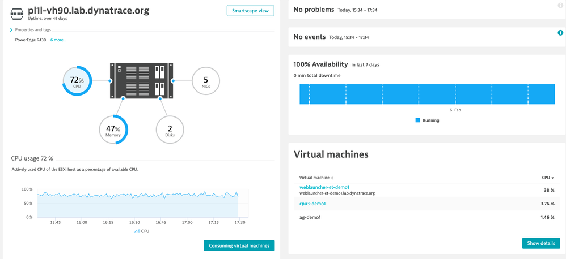
Task: Click the 100% Availability heading
Action: [320, 64]
